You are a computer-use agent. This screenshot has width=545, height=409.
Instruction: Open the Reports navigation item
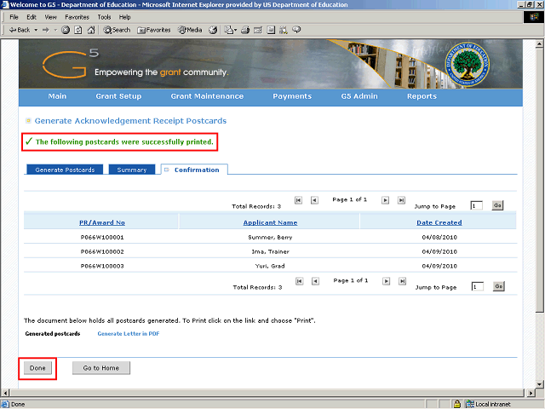click(422, 96)
